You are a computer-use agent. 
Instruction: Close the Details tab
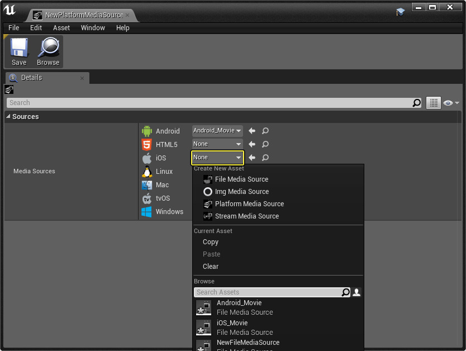click(x=82, y=78)
